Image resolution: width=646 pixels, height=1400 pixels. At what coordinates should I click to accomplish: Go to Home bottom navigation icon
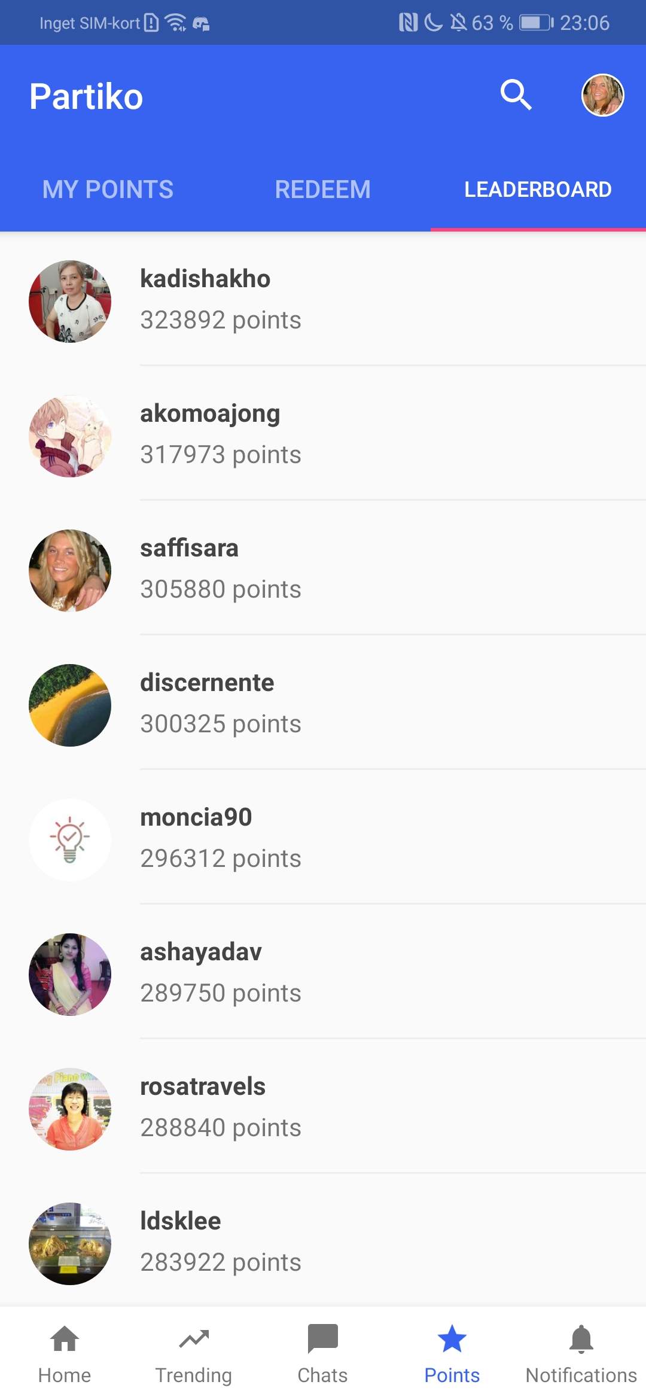pyautogui.click(x=65, y=1338)
